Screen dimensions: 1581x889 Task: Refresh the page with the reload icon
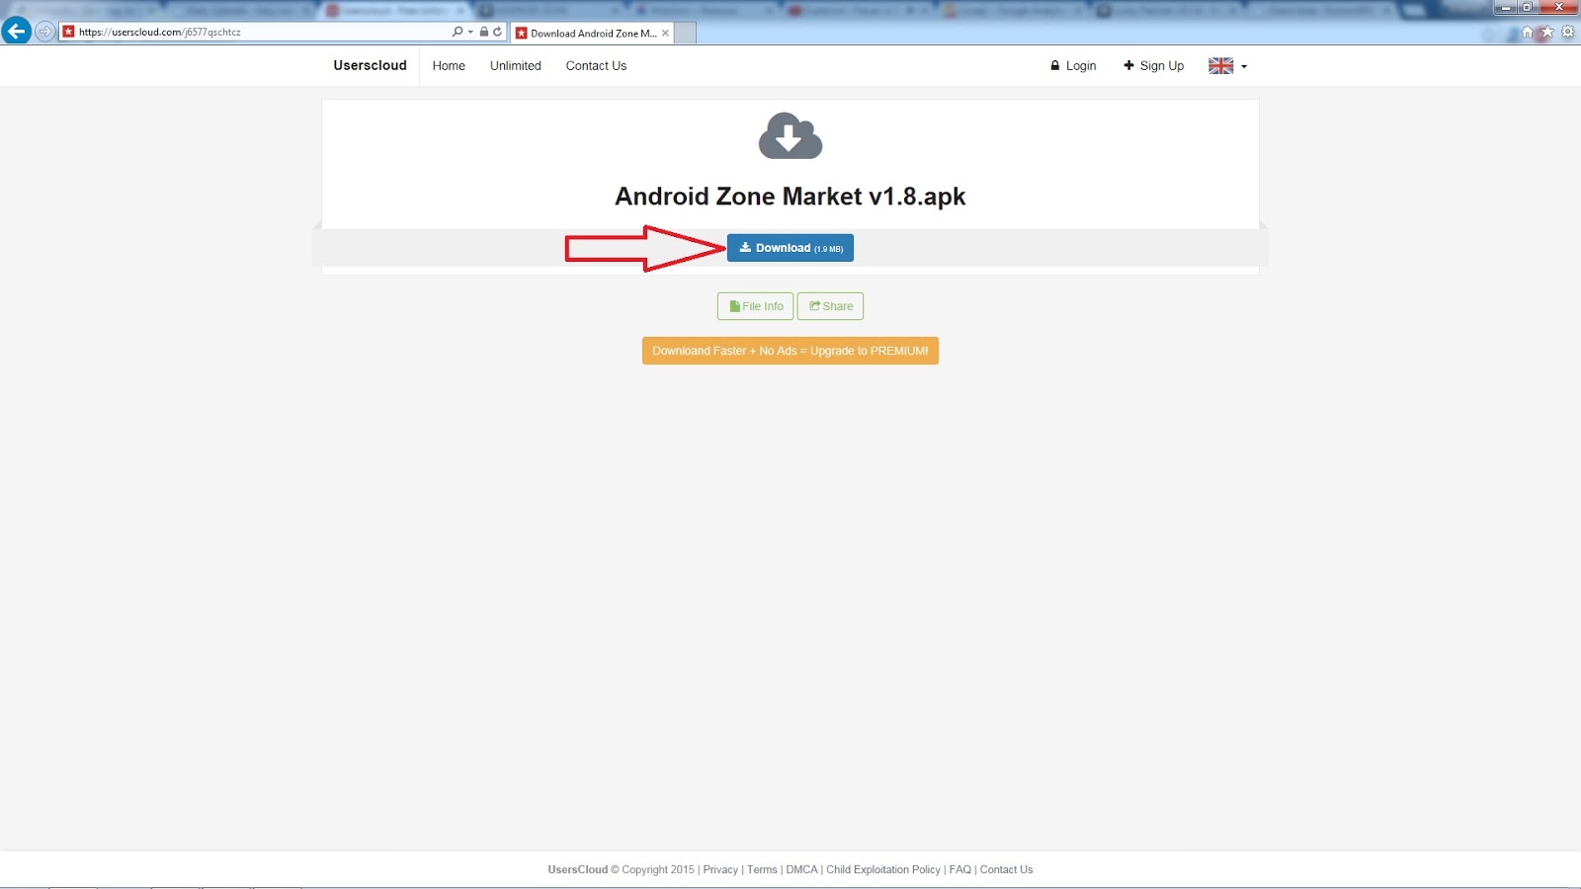497,32
